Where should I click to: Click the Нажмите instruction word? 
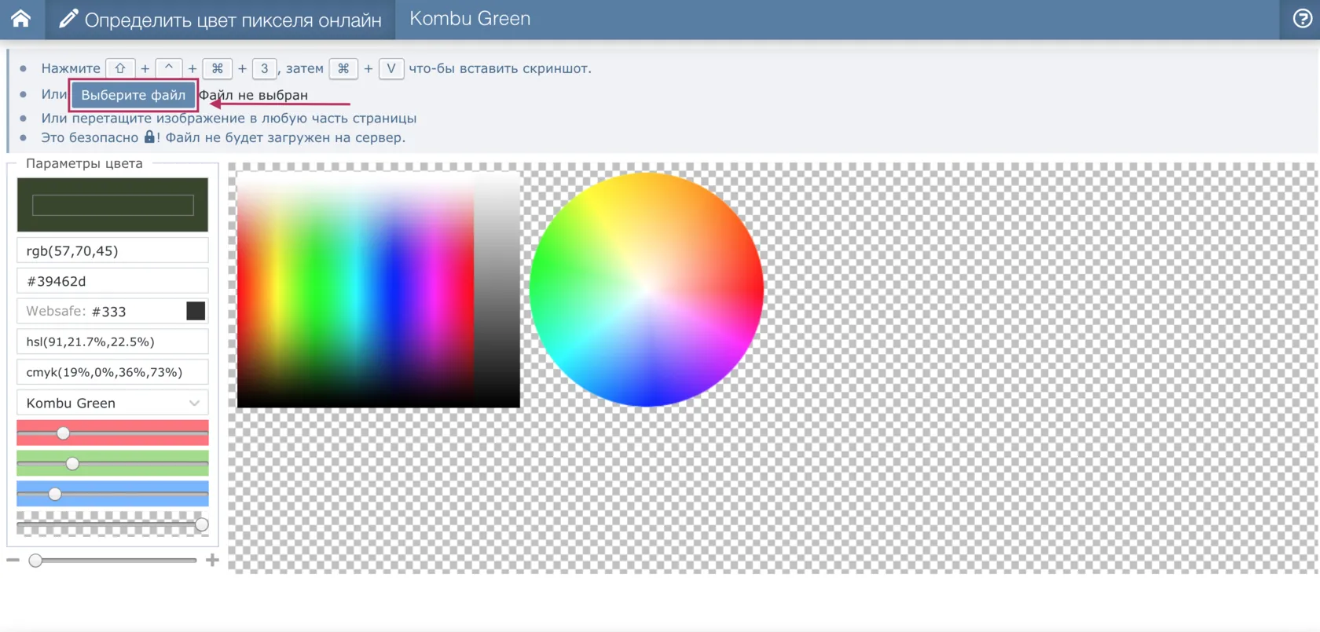tap(71, 68)
